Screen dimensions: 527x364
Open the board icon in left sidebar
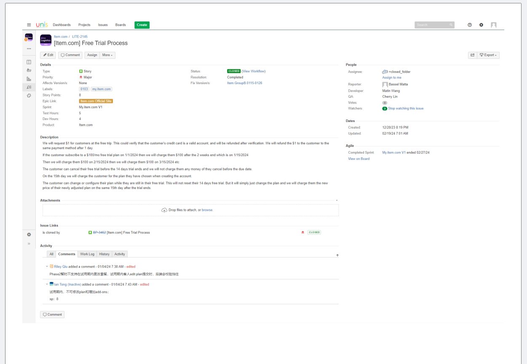(29, 62)
